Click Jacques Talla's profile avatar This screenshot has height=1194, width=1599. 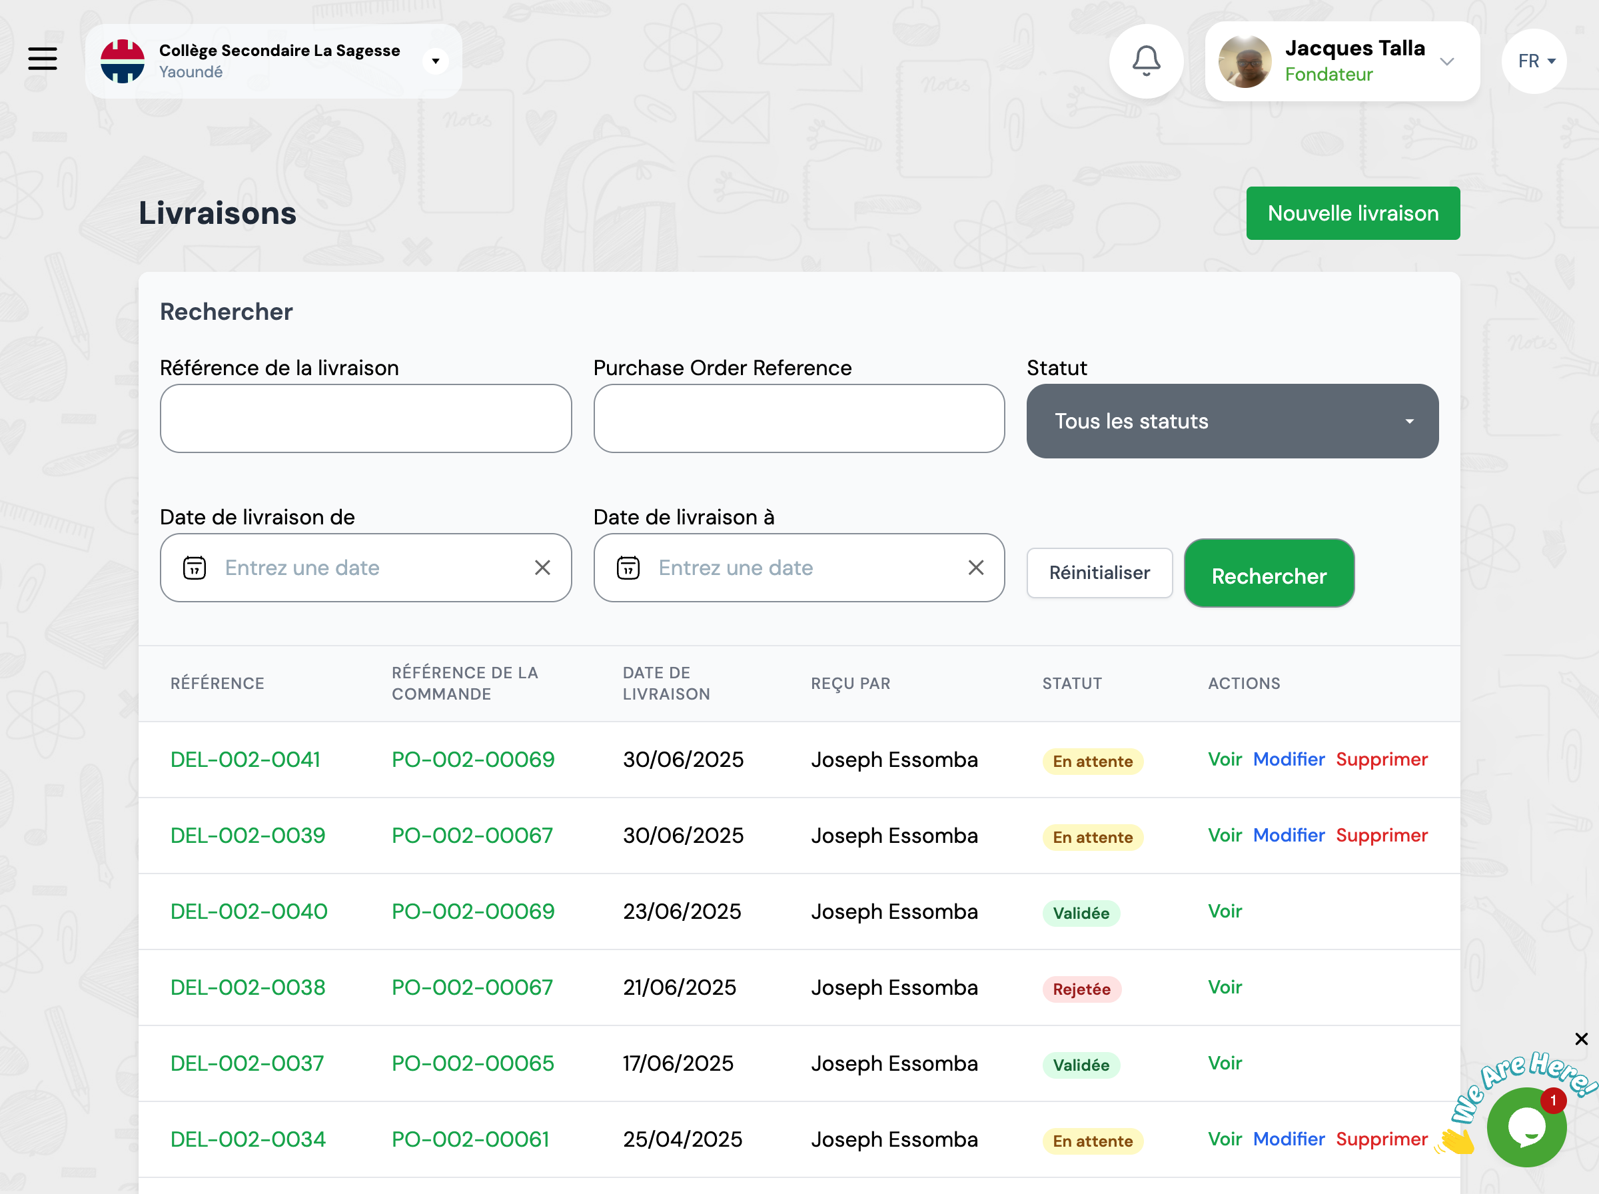point(1245,61)
